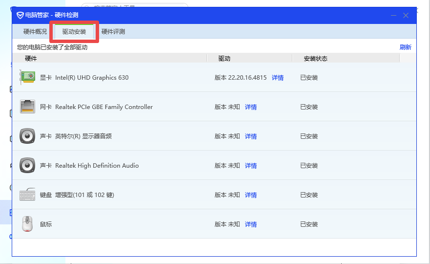Click the graphics card icon for Intel UHD 630

pos(27,77)
